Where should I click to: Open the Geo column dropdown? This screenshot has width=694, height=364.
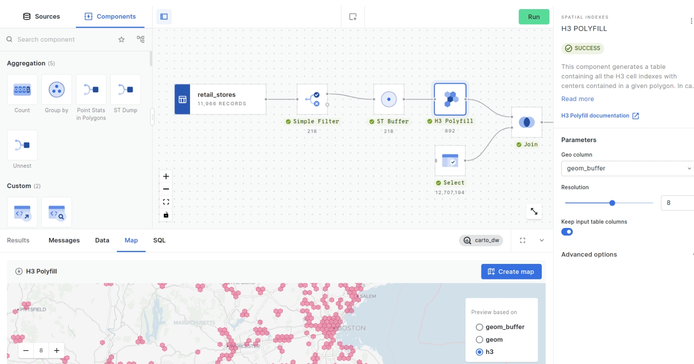point(627,169)
